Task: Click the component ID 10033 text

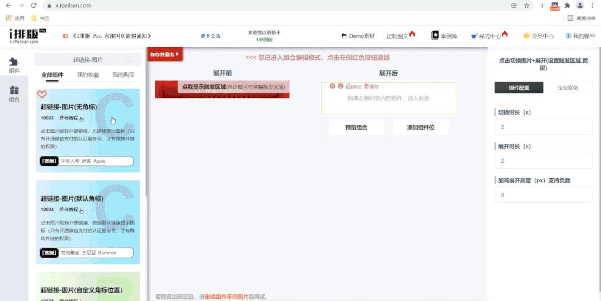Action: (x=47, y=118)
